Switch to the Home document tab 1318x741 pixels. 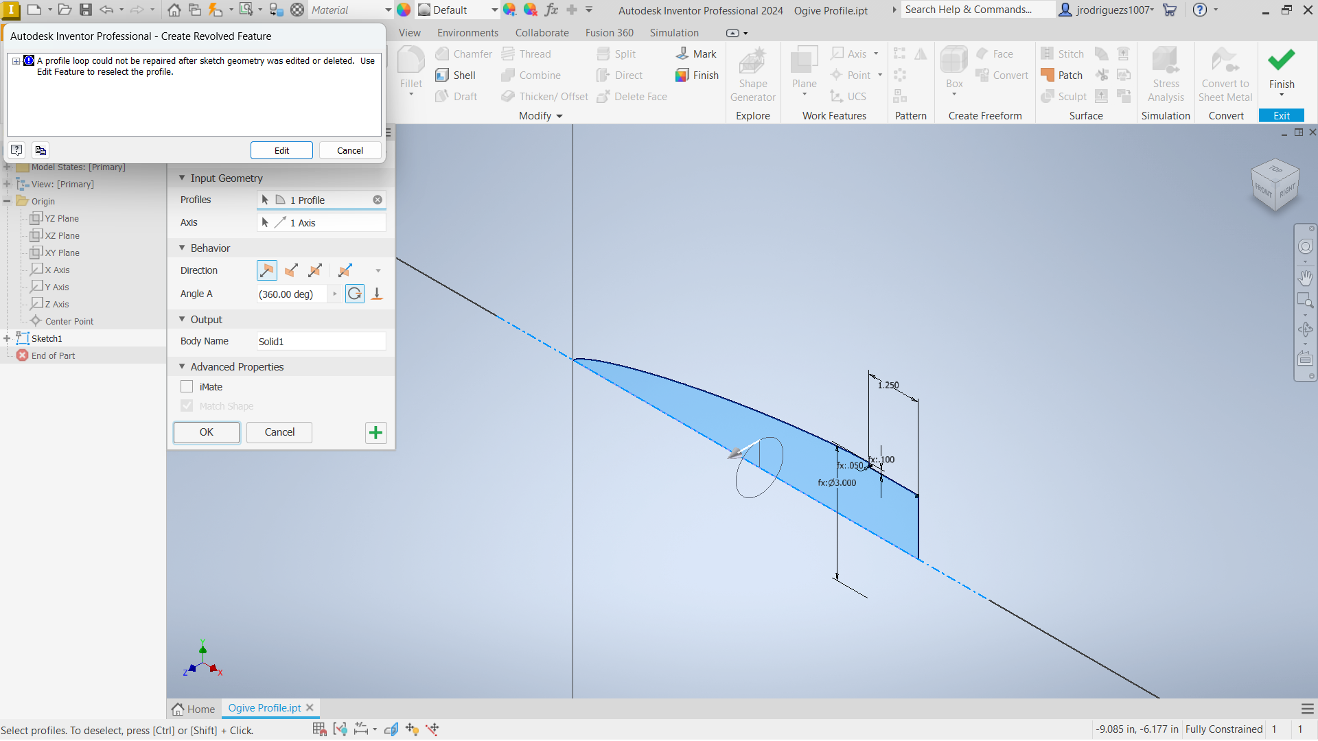point(194,709)
